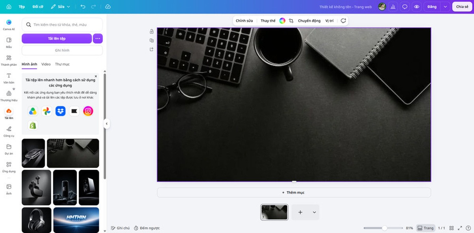Open the Công cụ tools panel
This screenshot has width=474, height=233.
(x=9, y=131)
